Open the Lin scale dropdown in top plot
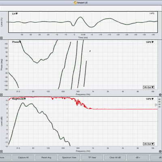 point(15,14)
